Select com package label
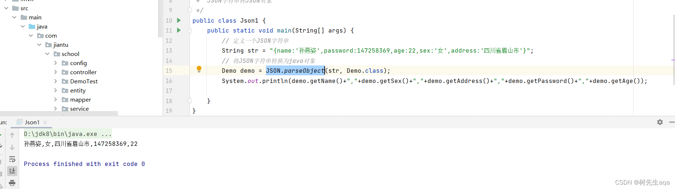 [51, 35]
